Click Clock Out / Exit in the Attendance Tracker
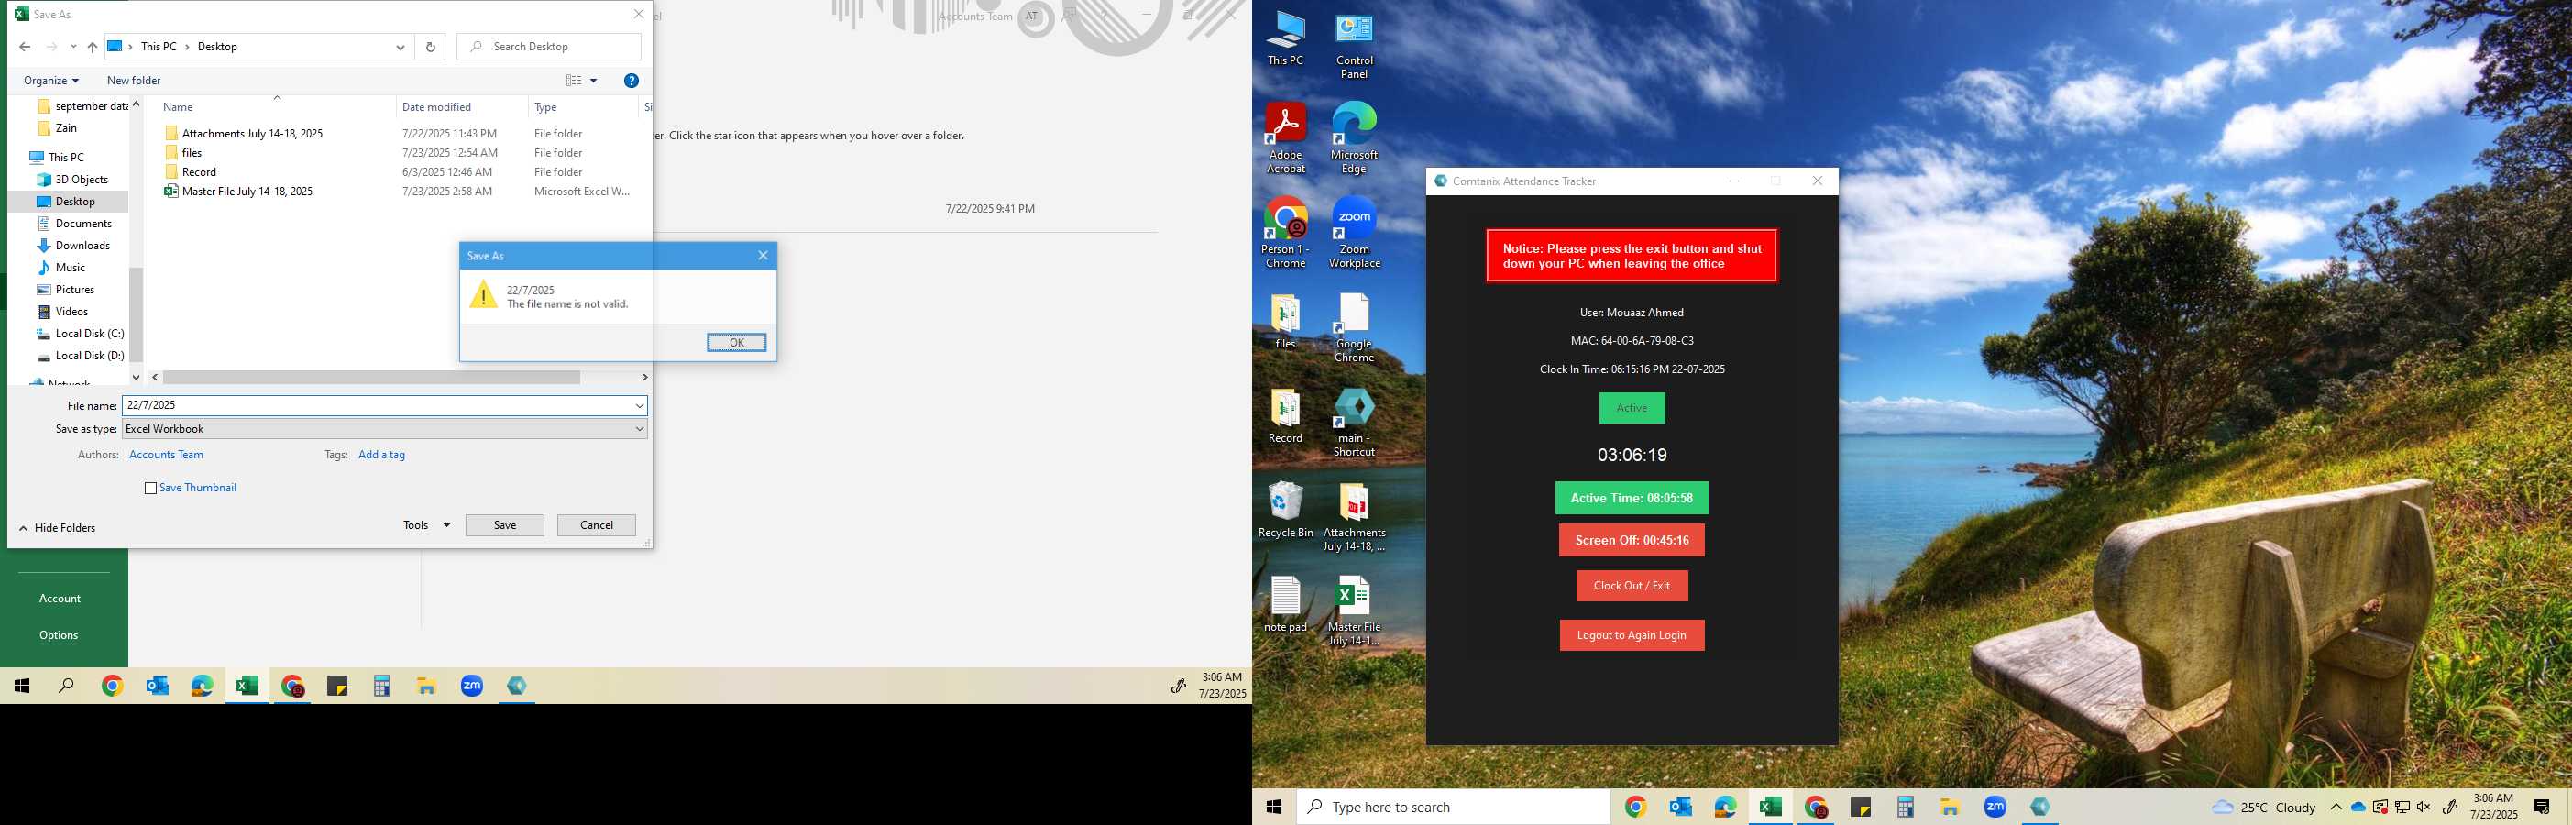 point(1632,585)
